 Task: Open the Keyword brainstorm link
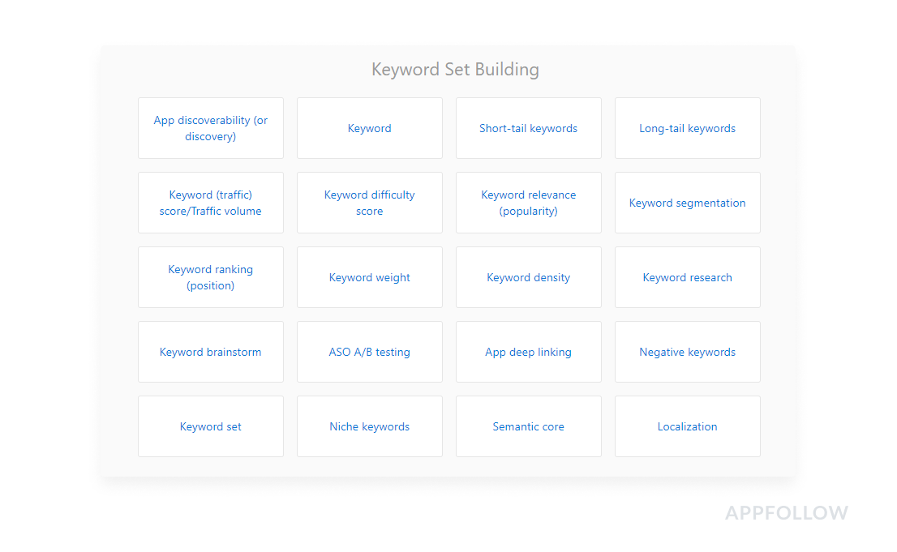[x=211, y=352]
